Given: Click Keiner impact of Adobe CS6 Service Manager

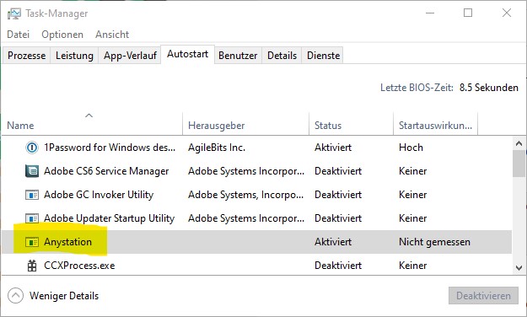Looking at the screenshot, I should (412, 171).
